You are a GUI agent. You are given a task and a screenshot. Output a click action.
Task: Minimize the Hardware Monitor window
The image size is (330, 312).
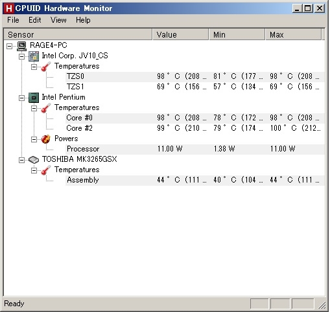click(297, 8)
